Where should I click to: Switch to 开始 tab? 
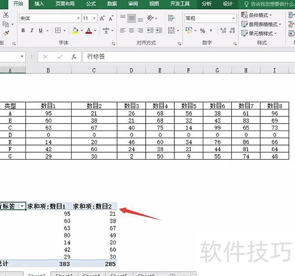pyautogui.click(x=18, y=4)
